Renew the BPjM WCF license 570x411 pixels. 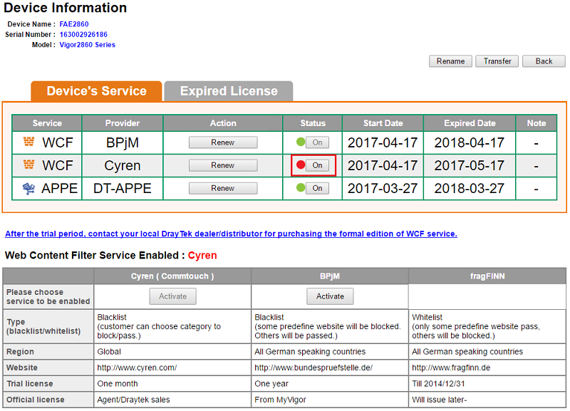pyautogui.click(x=222, y=142)
